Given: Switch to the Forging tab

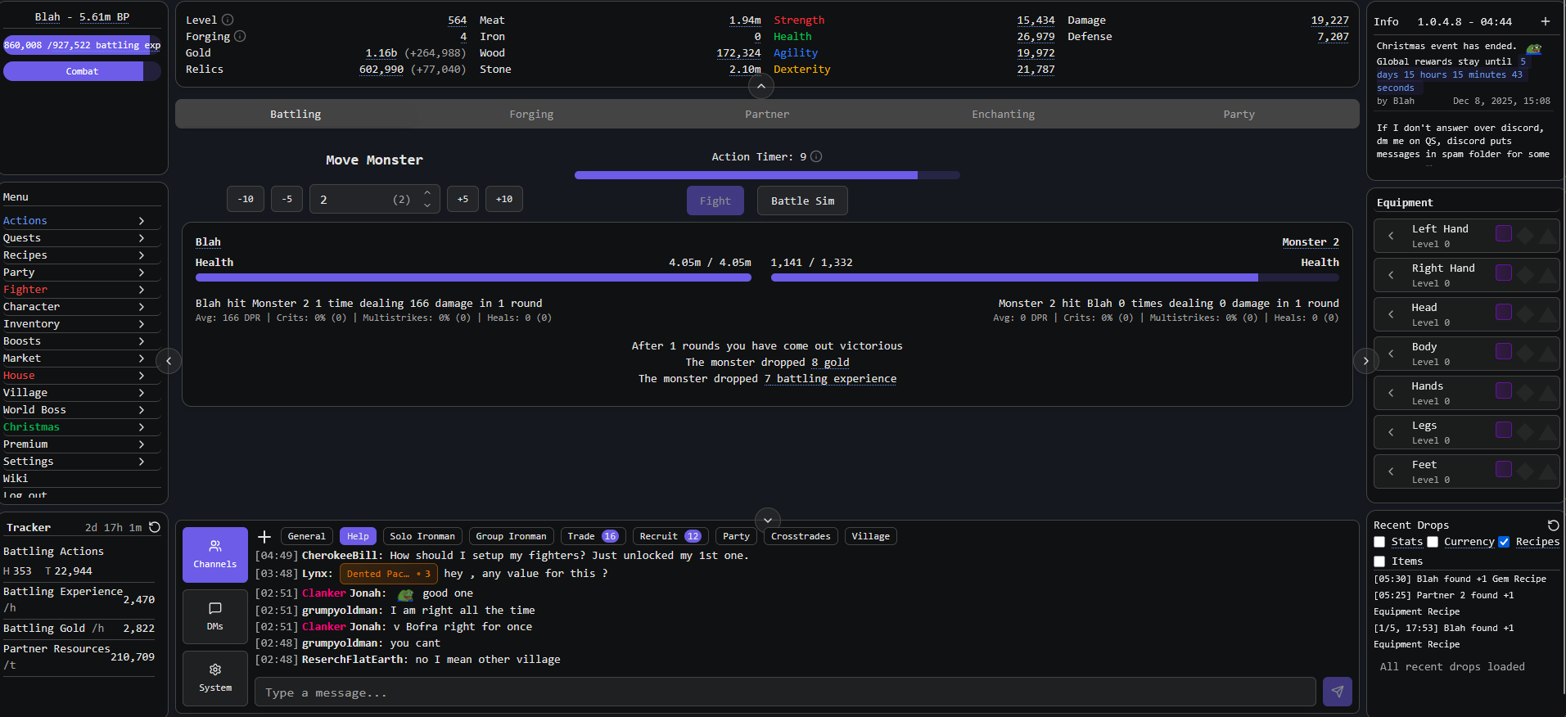Looking at the screenshot, I should pyautogui.click(x=531, y=115).
